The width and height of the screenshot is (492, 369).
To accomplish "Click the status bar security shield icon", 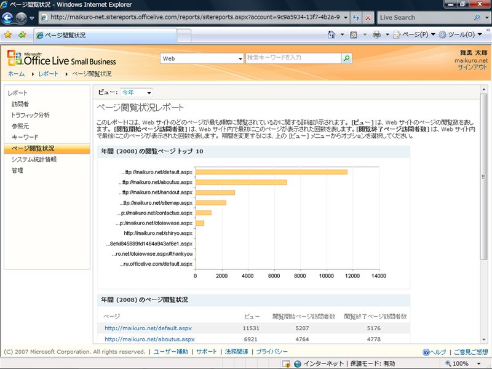I will (x=286, y=363).
